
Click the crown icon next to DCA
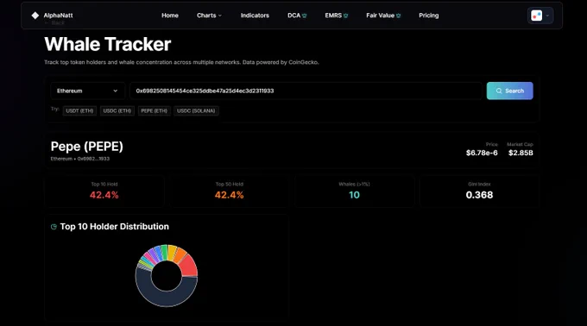[305, 16]
